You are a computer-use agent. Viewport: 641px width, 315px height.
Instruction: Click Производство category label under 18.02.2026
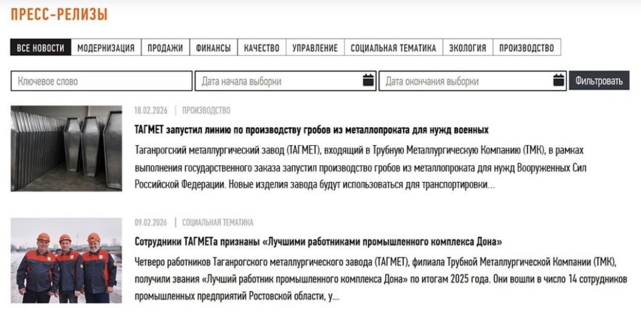(206, 110)
